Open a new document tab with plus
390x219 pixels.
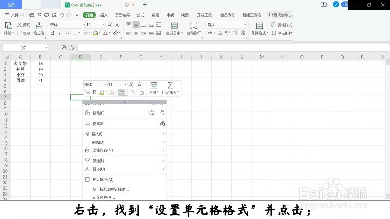[x=145, y=5]
